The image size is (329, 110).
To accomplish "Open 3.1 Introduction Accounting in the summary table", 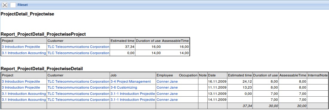I will point(24,53).
